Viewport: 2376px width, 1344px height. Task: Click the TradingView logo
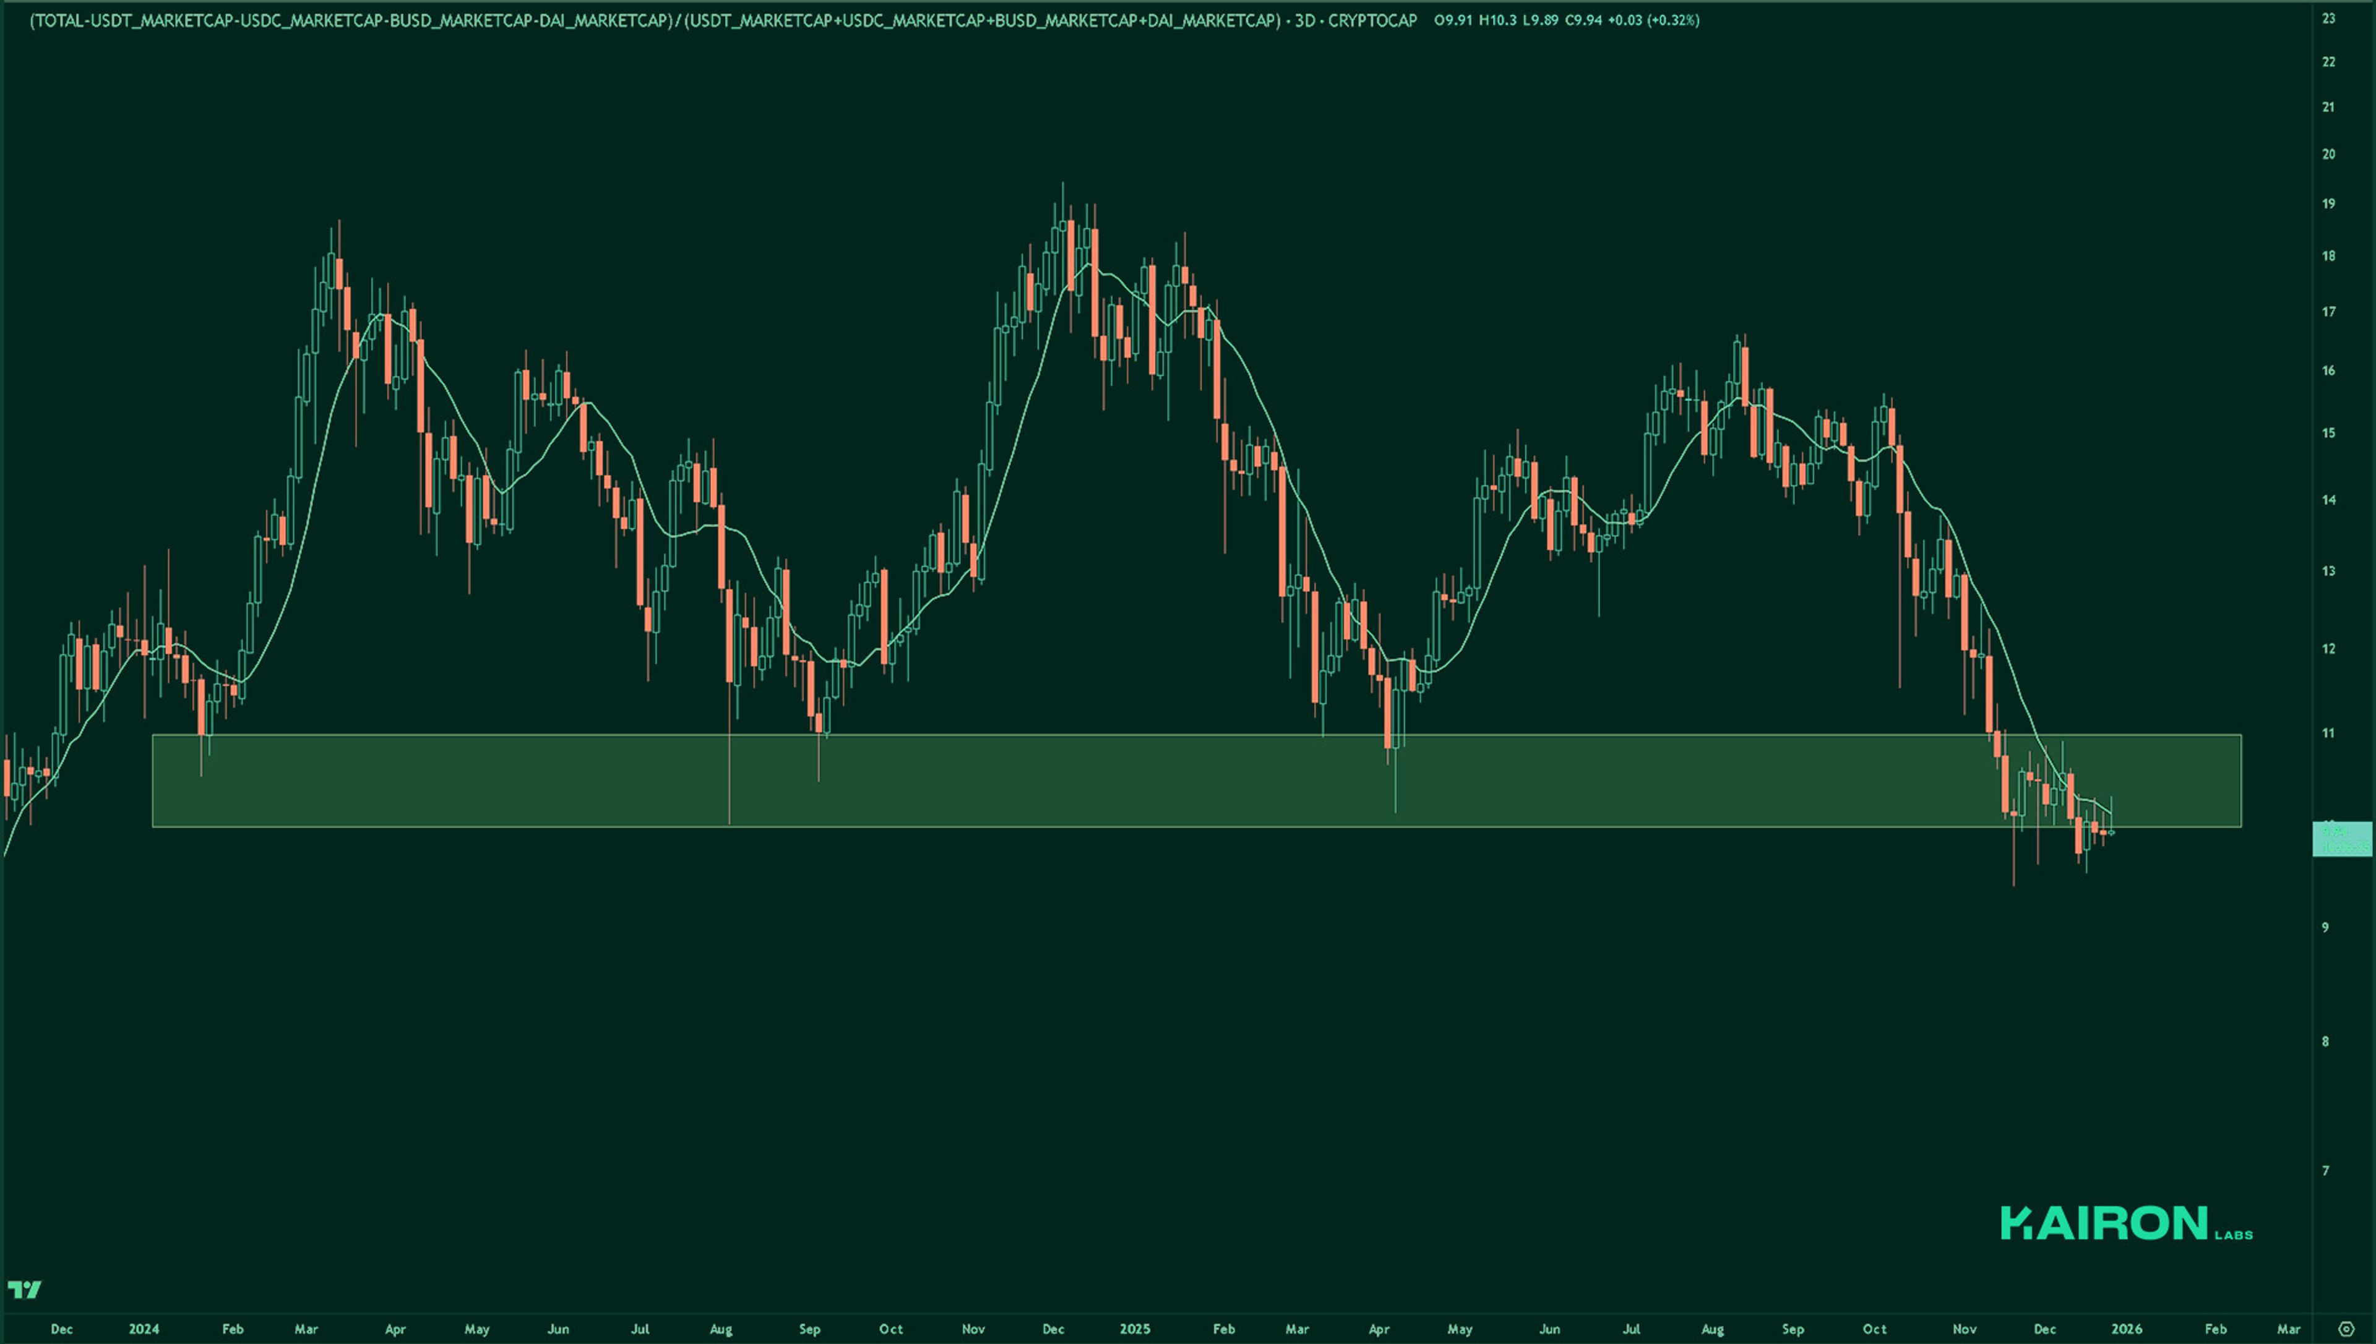point(24,1290)
